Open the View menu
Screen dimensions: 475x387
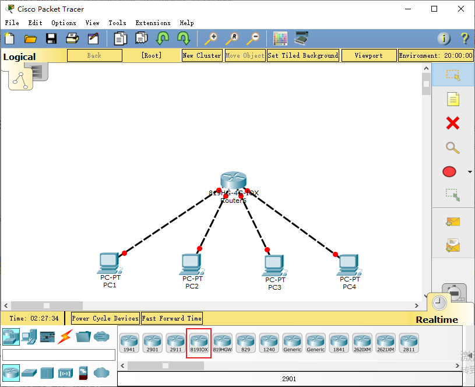[92, 23]
